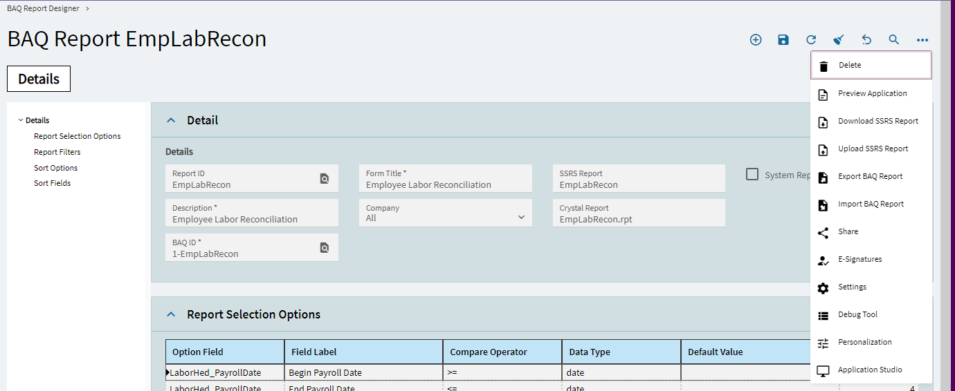Collapse the Detail panel chevron
This screenshot has height=391, width=955.
[x=172, y=120]
